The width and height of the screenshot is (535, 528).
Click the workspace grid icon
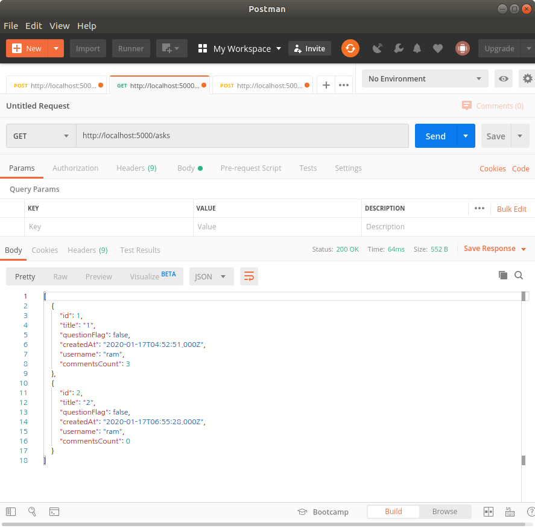point(203,48)
